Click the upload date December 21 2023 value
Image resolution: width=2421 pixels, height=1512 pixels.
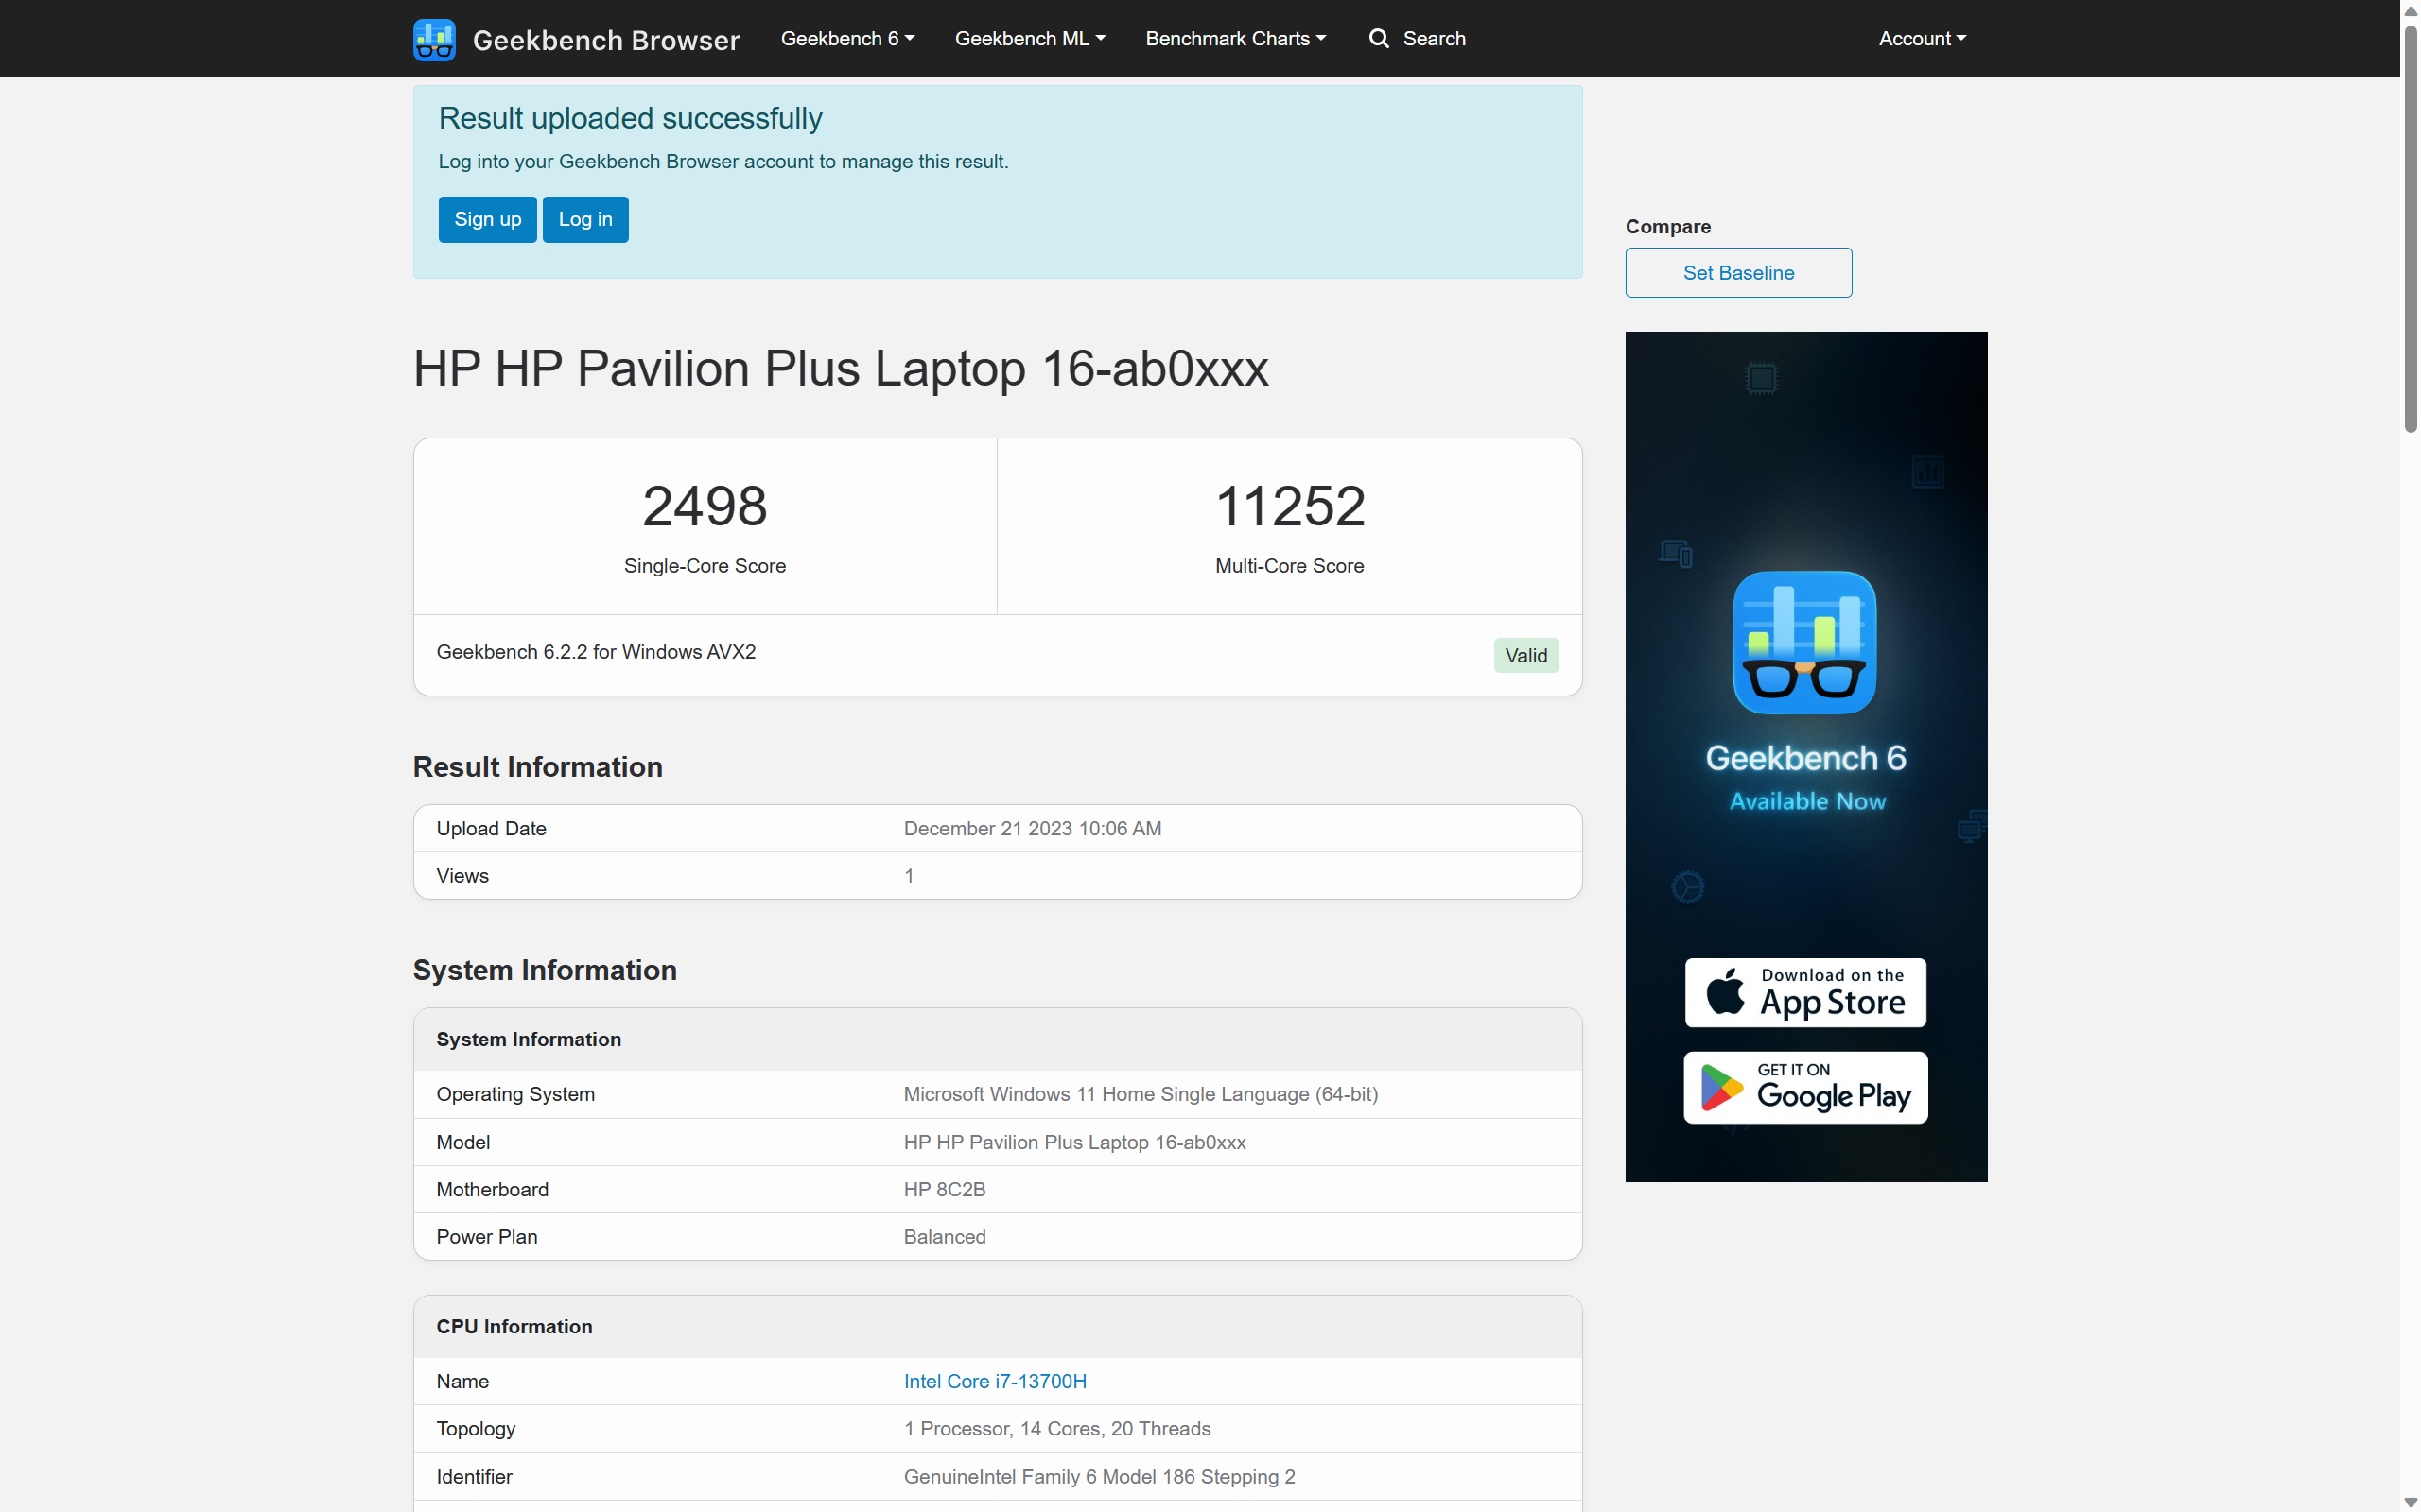pyautogui.click(x=1033, y=828)
